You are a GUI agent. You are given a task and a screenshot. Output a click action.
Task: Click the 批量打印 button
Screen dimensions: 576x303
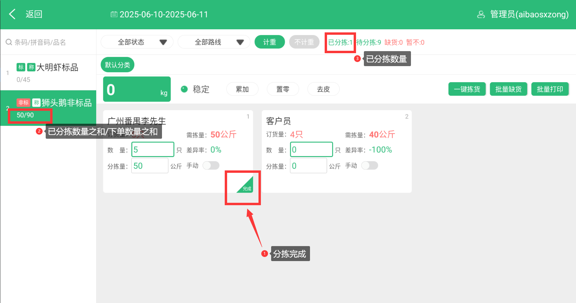click(550, 89)
